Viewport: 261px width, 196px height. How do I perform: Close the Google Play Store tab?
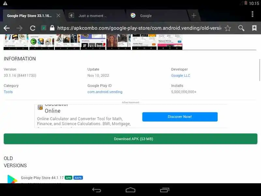tap(58, 16)
